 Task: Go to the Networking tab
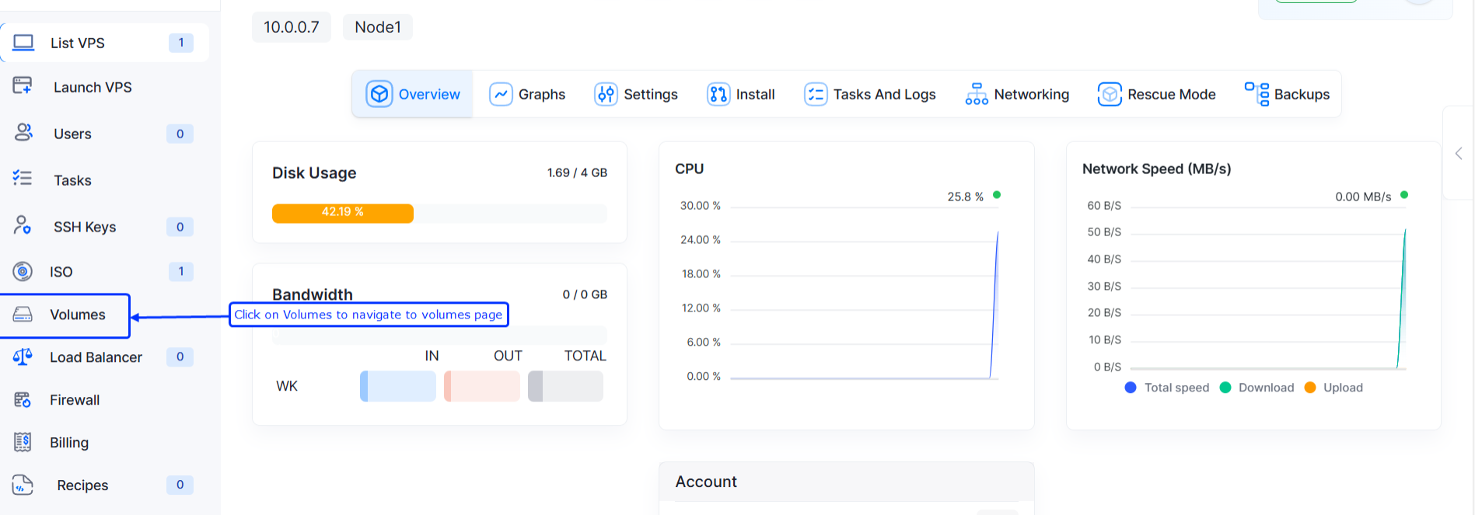point(1016,94)
